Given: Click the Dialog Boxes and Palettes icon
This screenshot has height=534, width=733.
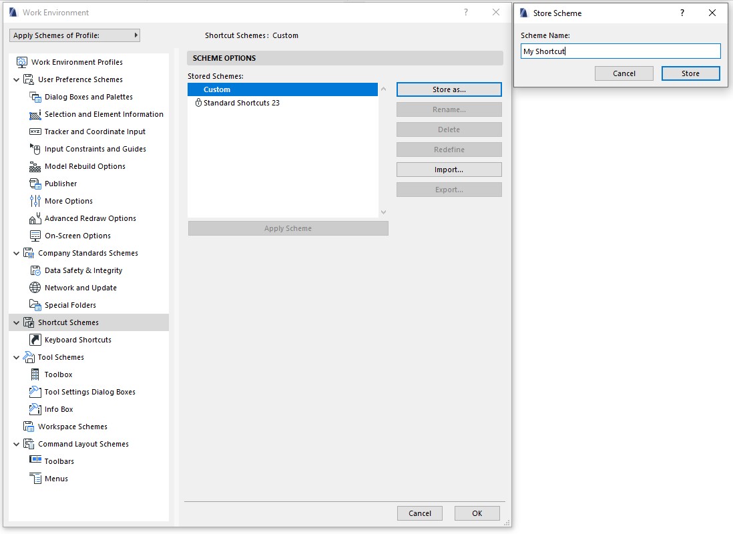Looking at the screenshot, I should (x=35, y=97).
